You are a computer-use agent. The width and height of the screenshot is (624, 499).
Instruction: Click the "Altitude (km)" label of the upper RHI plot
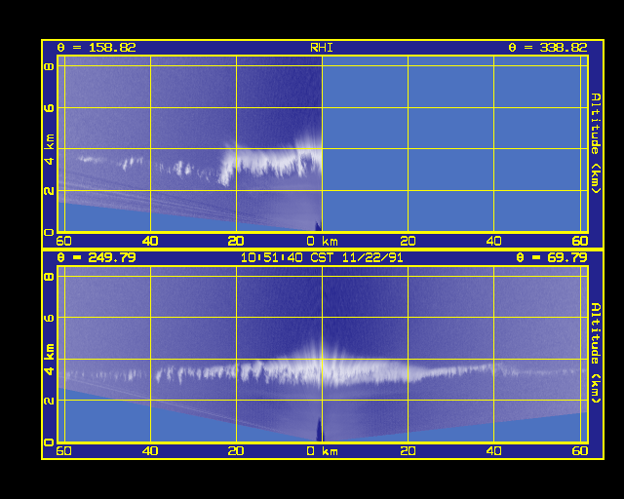tap(595, 143)
